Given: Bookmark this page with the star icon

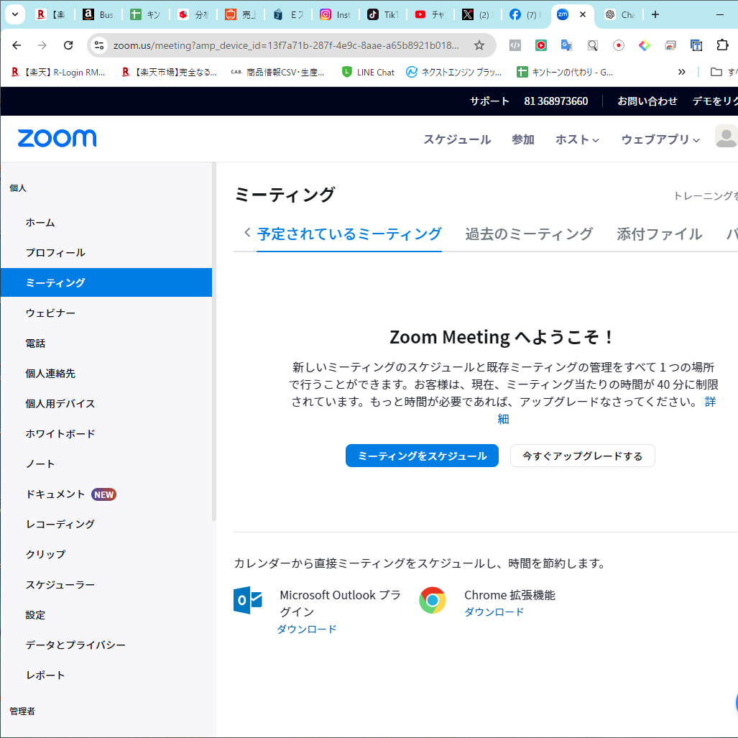Looking at the screenshot, I should coord(479,45).
